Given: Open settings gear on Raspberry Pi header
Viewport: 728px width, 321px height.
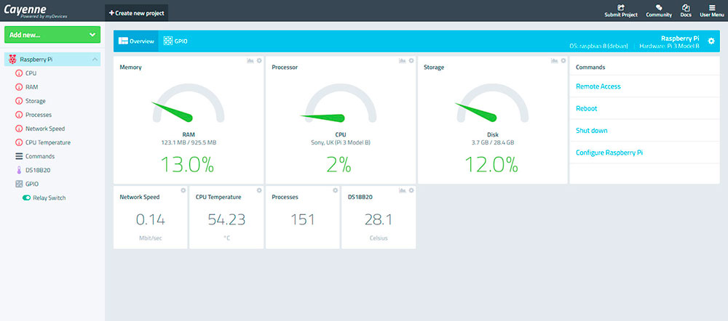Looking at the screenshot, I should (x=711, y=41).
